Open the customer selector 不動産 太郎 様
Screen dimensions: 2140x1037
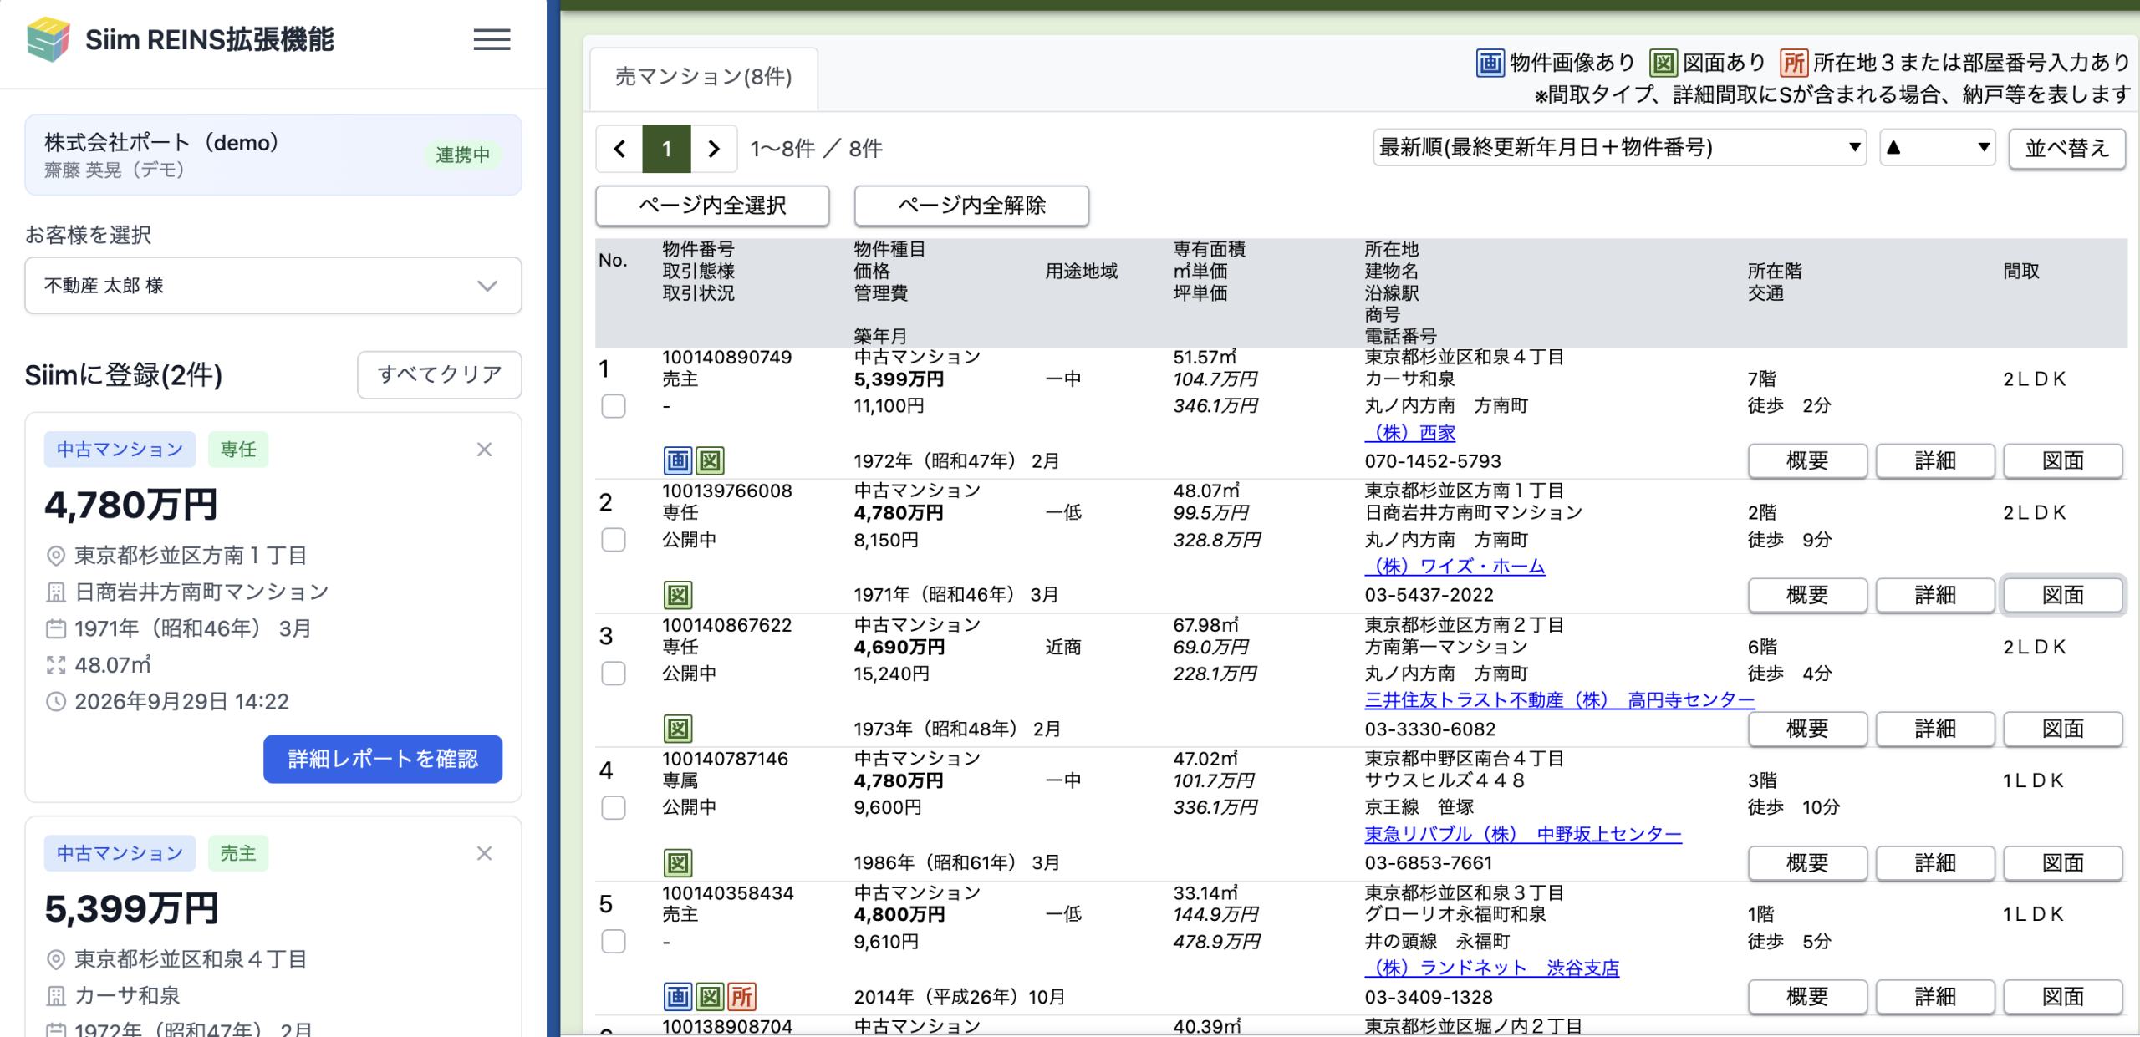pos(273,286)
